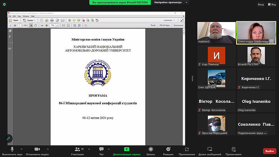279x157 pixels.
Task: Toggle recording with Запись button
Action: (x=151, y=151)
